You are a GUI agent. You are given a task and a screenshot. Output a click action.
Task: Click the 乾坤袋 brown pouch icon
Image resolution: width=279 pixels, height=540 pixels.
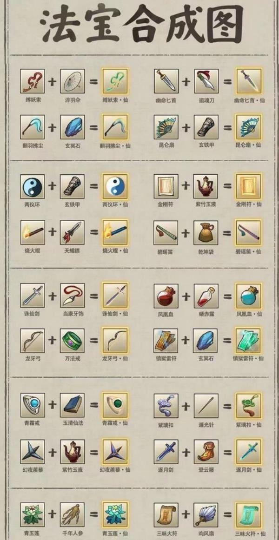pyautogui.click(x=206, y=233)
